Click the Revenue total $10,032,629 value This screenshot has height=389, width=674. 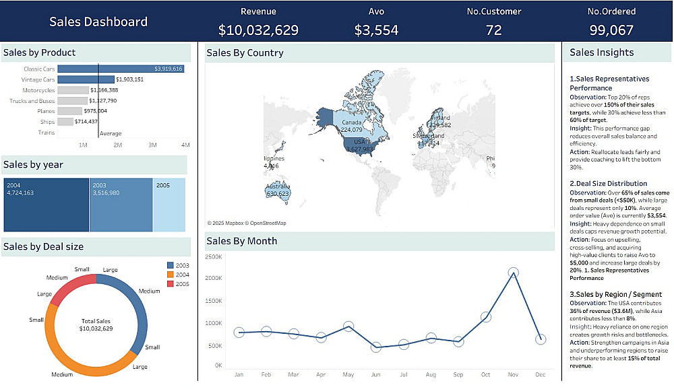(x=258, y=30)
